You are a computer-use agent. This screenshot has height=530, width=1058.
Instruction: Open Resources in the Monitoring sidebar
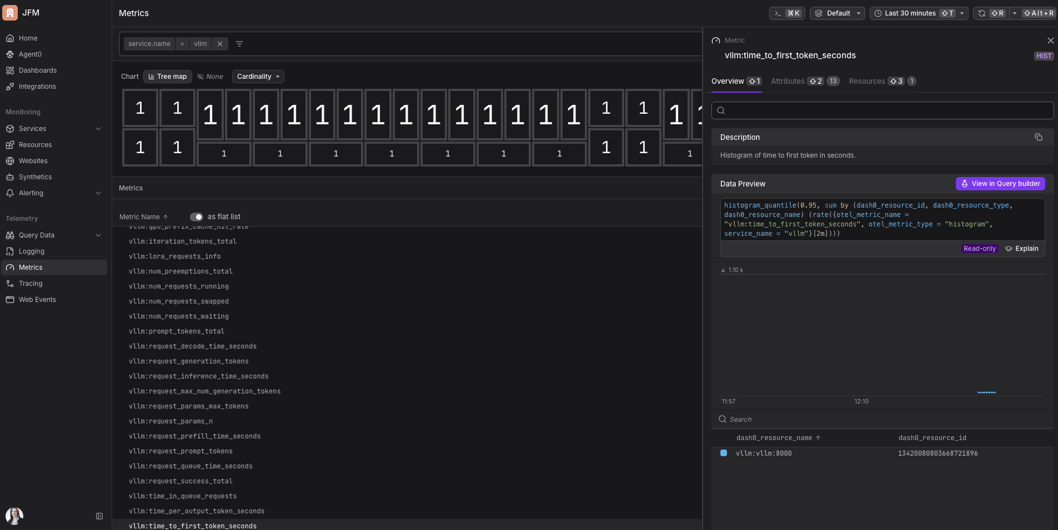[x=35, y=145]
